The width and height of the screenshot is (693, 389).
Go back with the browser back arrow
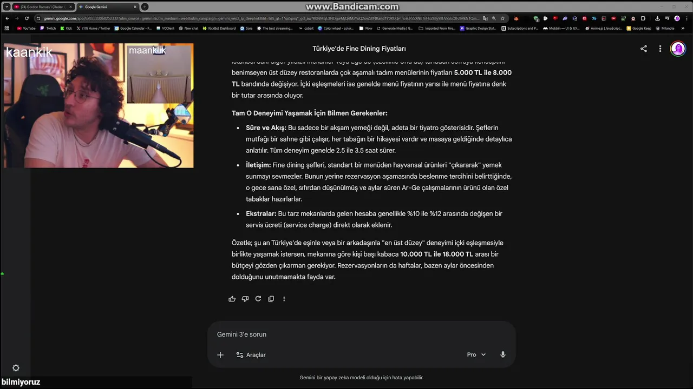(x=7, y=18)
